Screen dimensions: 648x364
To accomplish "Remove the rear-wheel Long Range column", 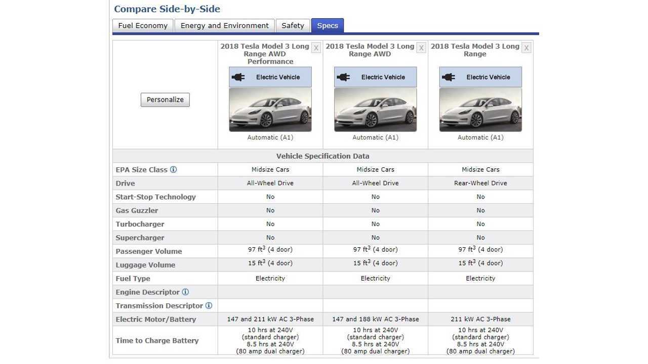I will [526, 48].
